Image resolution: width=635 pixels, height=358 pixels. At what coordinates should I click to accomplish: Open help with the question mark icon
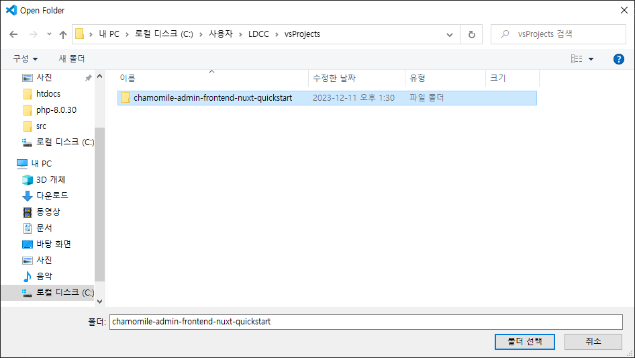point(618,59)
